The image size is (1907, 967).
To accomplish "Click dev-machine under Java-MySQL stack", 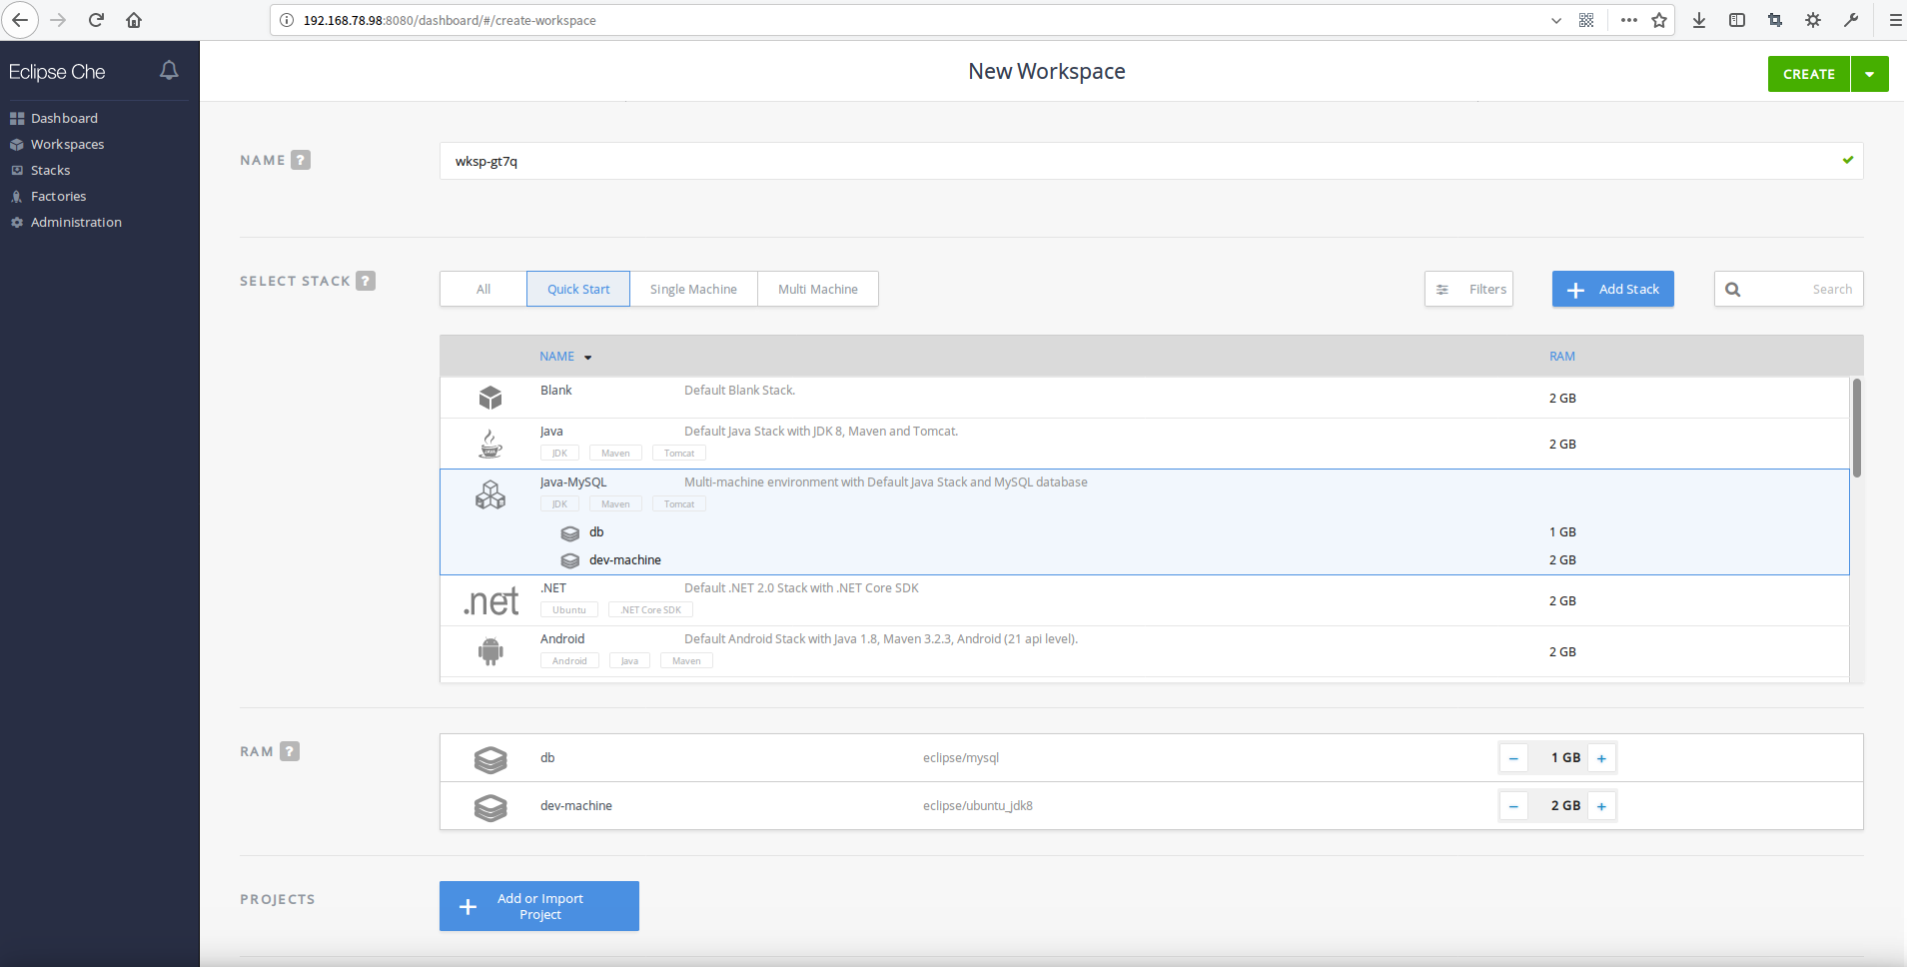I will (624, 560).
